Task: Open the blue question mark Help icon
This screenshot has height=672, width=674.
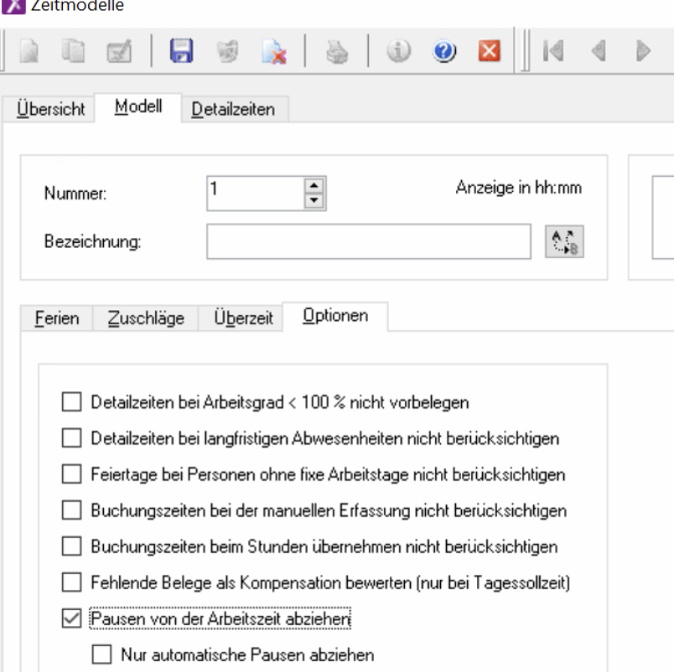Action: [444, 52]
